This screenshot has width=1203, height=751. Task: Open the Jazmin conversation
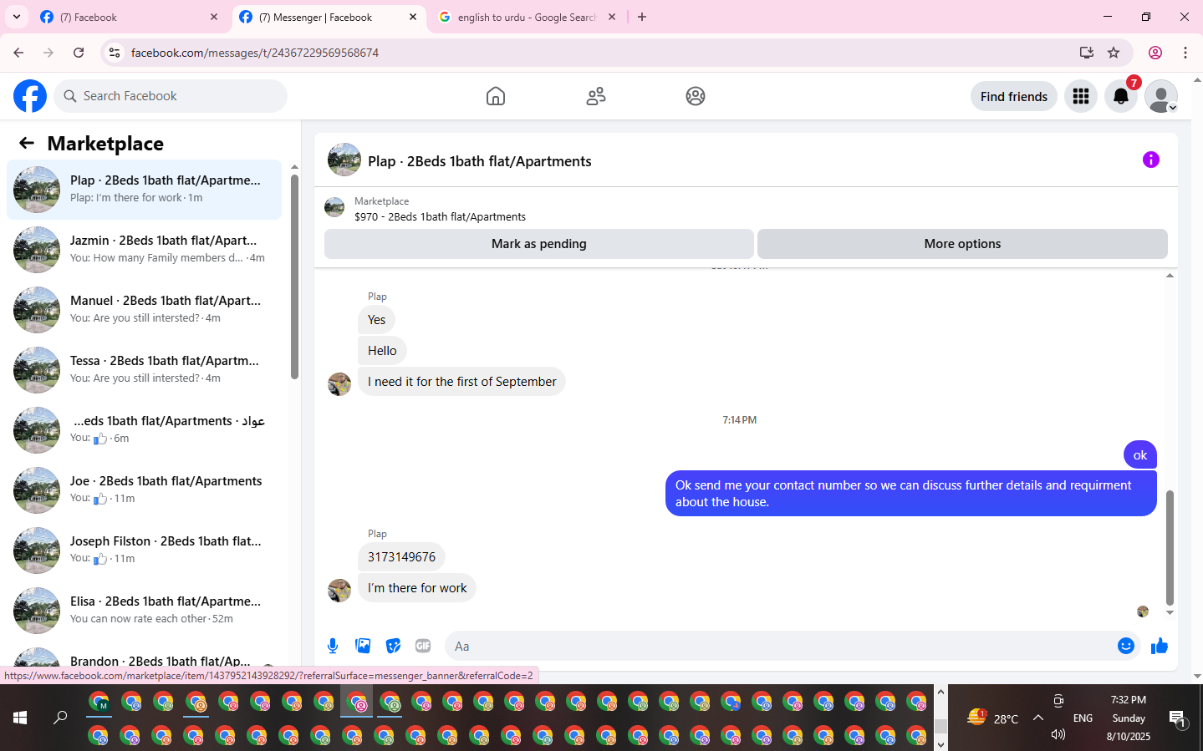144,249
